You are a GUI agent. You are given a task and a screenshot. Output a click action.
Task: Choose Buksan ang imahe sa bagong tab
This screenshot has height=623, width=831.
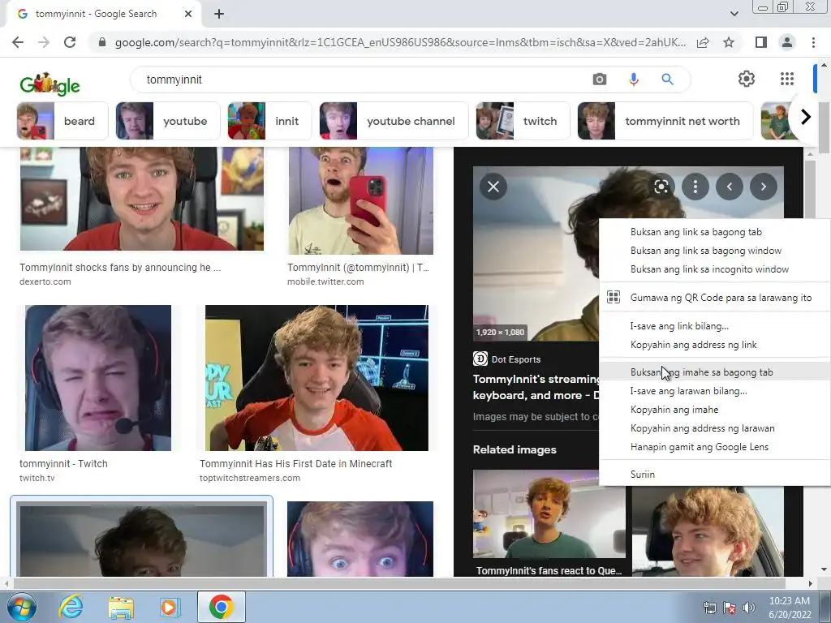coord(715,372)
